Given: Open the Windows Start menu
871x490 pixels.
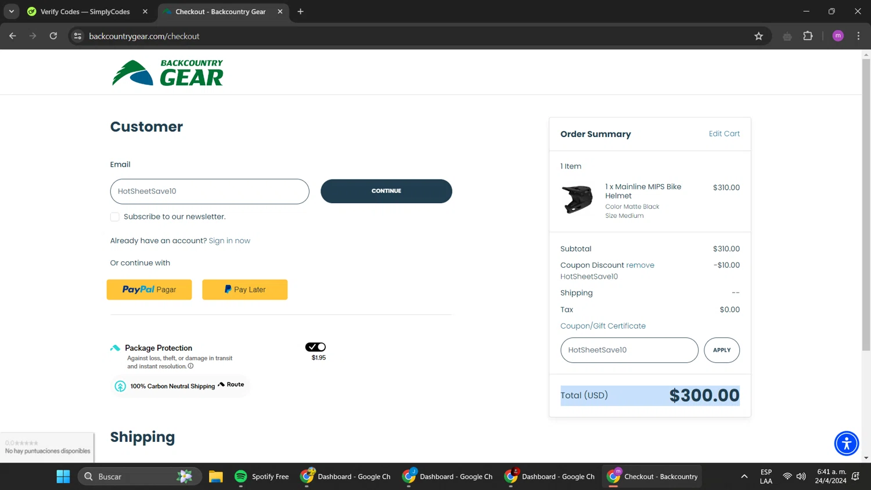Looking at the screenshot, I should pos(63,477).
